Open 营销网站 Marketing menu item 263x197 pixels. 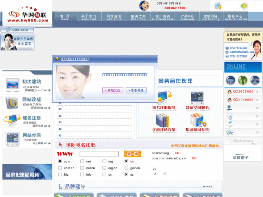211,17
